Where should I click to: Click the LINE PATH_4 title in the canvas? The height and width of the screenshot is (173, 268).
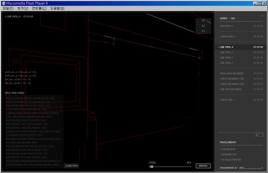pyautogui.click(x=19, y=17)
